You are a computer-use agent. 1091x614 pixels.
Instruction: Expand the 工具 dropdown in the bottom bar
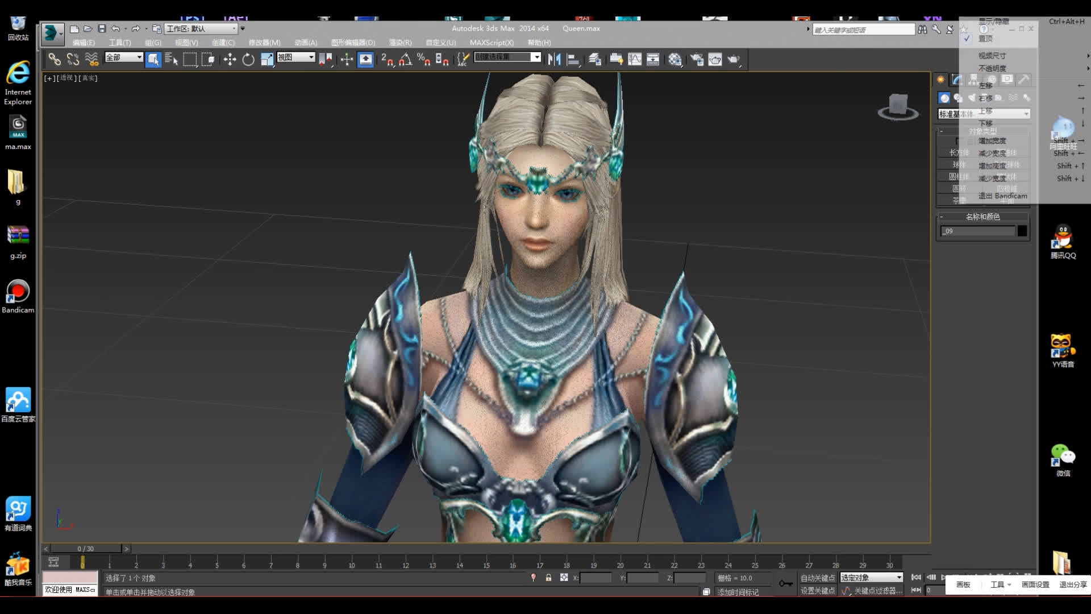[x=1001, y=584]
